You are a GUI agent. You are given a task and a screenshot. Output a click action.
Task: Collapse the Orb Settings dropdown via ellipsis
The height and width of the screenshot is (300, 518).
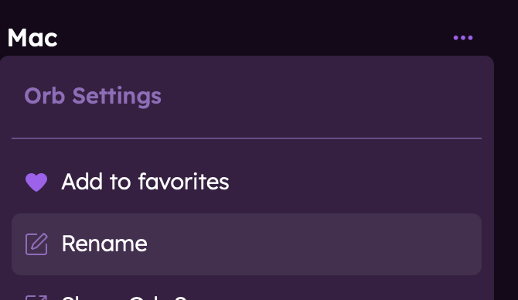click(x=463, y=38)
